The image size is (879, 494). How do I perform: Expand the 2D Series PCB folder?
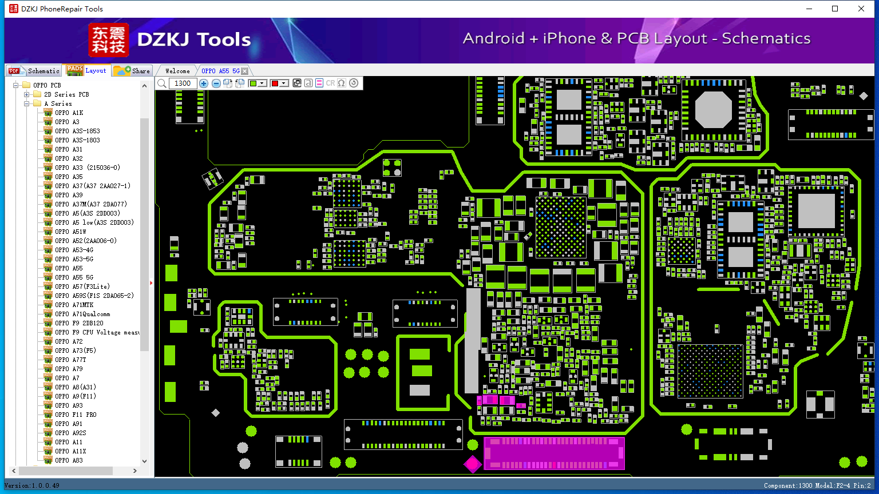[x=27, y=94]
